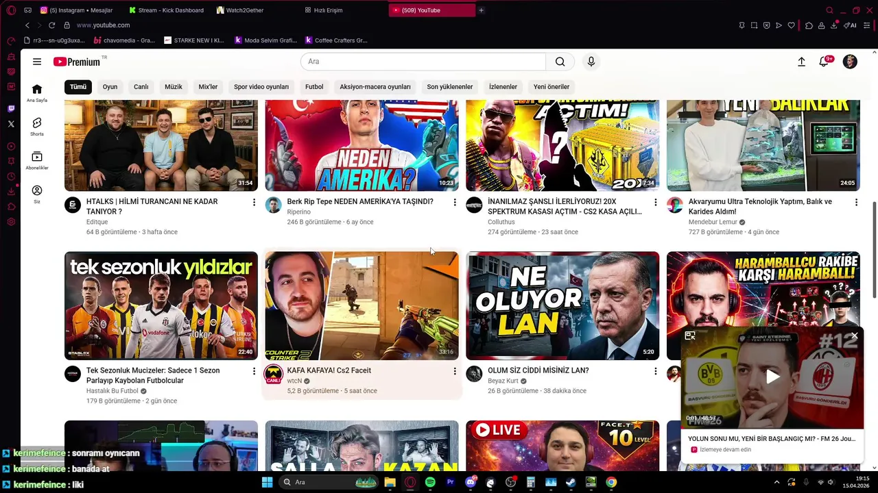Select the Son yüklenenler chip
This screenshot has height=493, width=878.
click(450, 87)
